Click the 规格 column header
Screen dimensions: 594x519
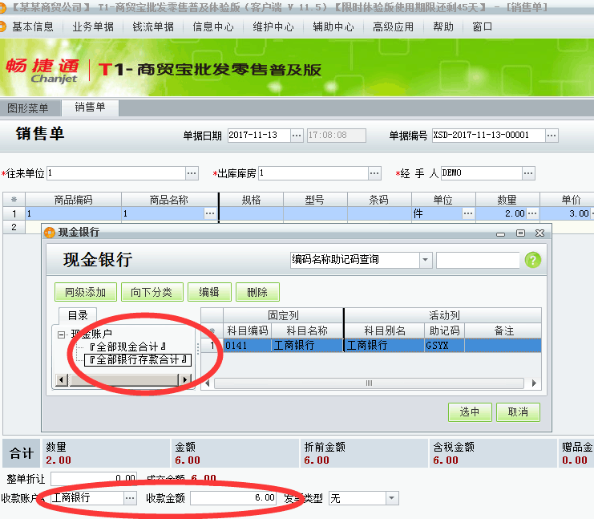click(x=251, y=200)
